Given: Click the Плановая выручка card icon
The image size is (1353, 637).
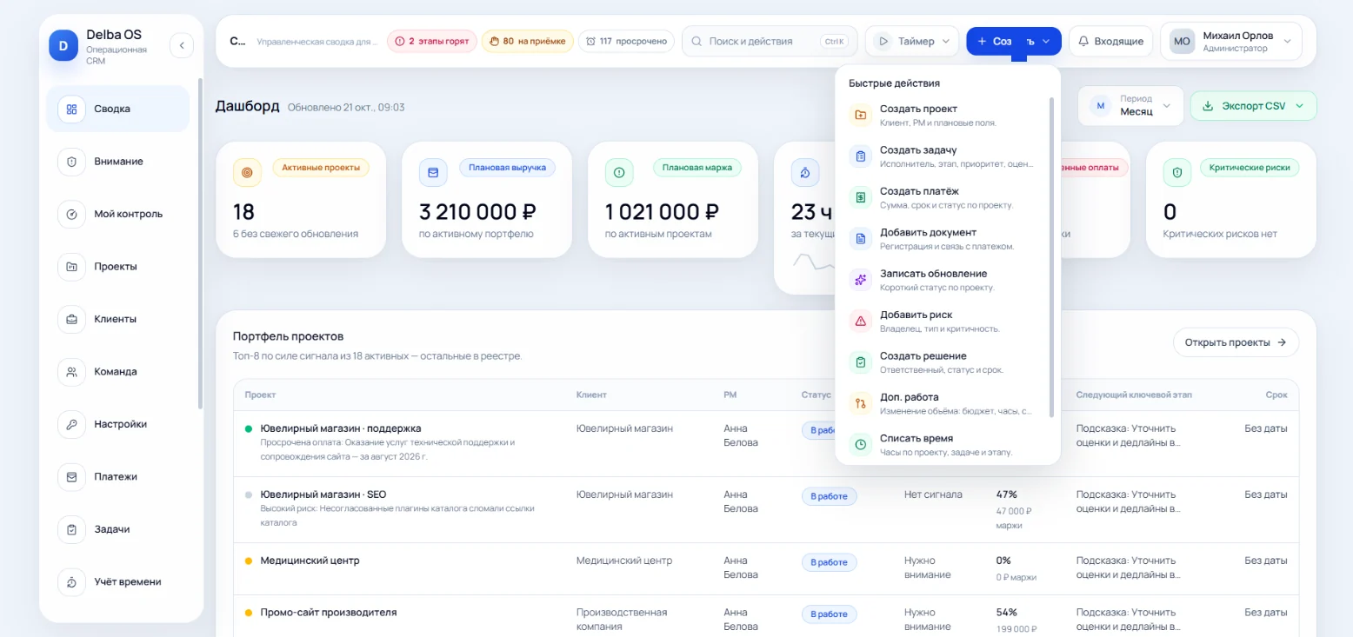Looking at the screenshot, I should coord(433,173).
